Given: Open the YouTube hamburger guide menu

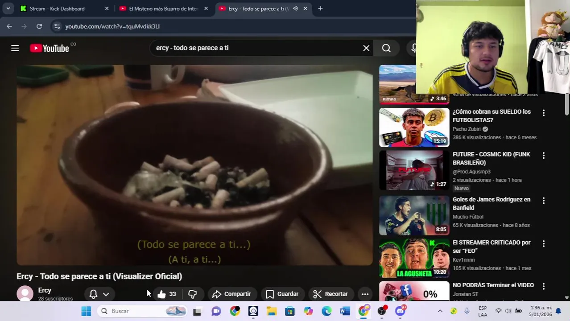Looking at the screenshot, I should 15,48.
